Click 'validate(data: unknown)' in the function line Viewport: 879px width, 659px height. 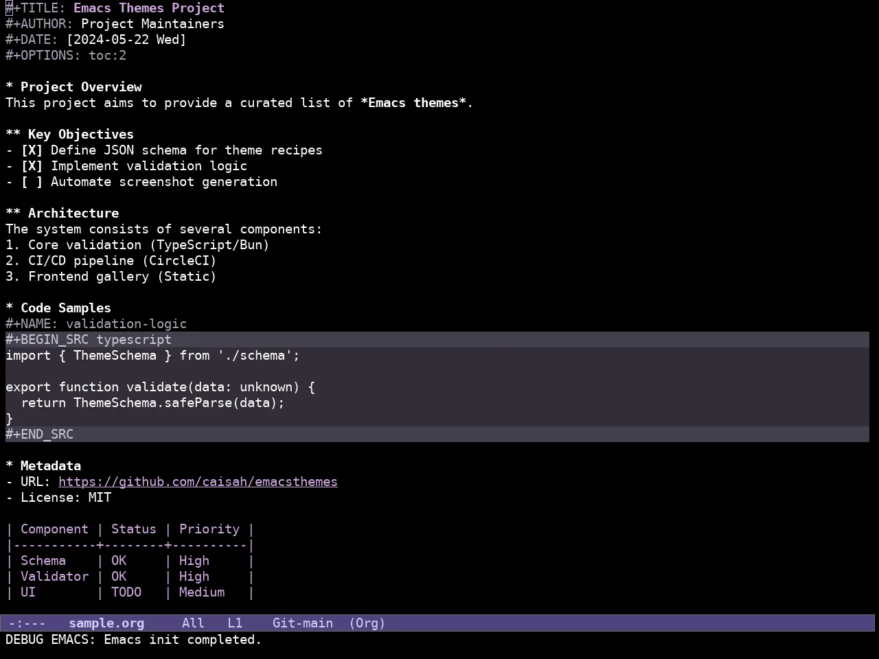213,387
